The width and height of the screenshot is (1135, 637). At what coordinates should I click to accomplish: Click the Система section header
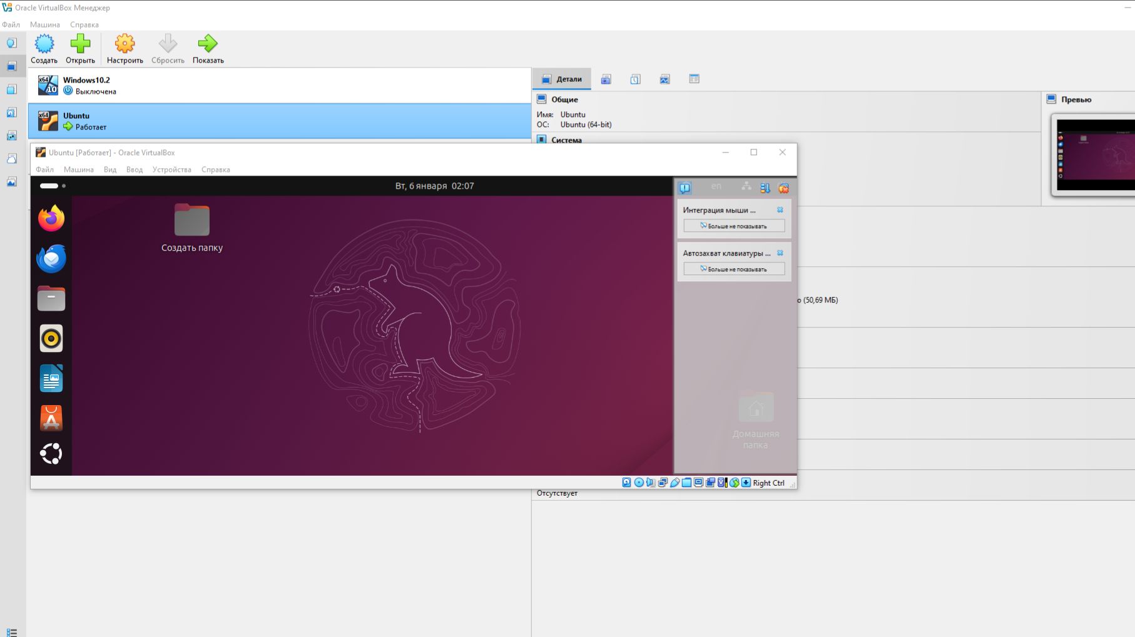pyautogui.click(x=566, y=140)
